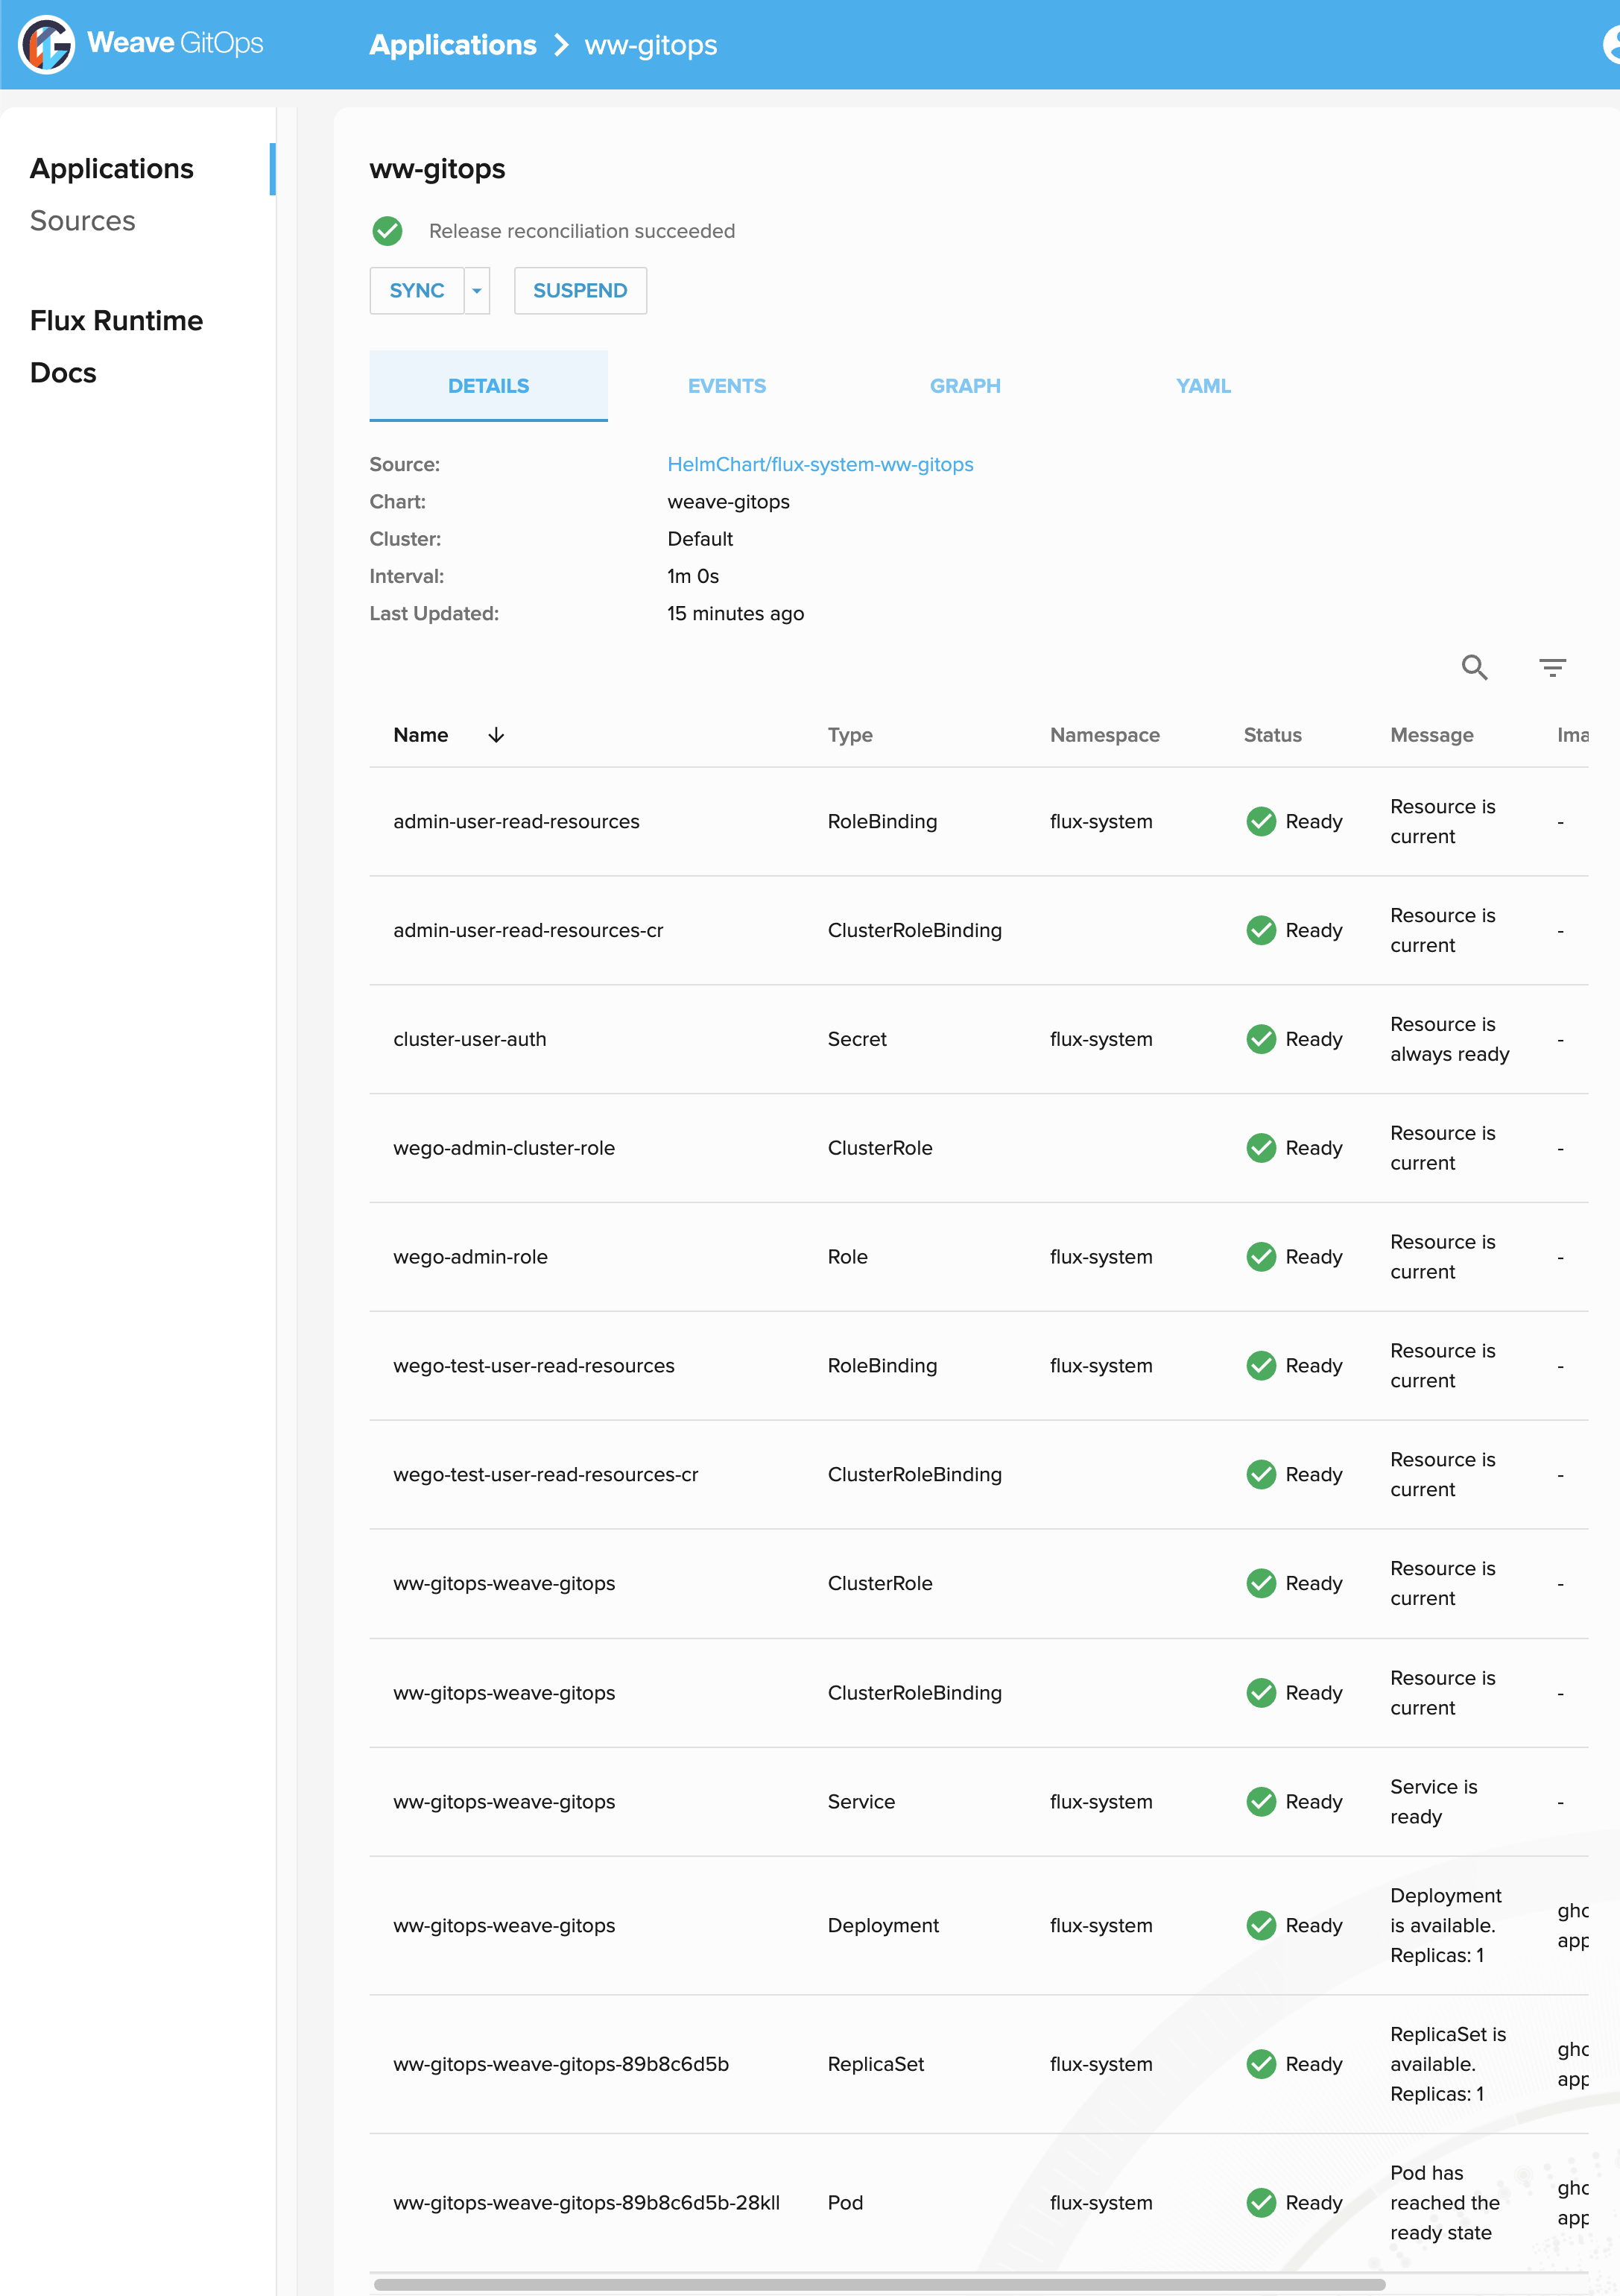This screenshot has height=2296, width=1620.
Task: Navigate to Sources in sidebar
Action: [x=83, y=221]
